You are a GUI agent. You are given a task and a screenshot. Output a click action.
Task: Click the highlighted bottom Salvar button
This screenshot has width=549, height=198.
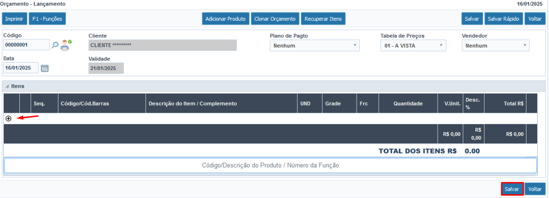(x=512, y=189)
